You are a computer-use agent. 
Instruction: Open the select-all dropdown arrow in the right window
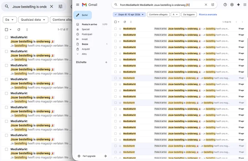click(119, 22)
